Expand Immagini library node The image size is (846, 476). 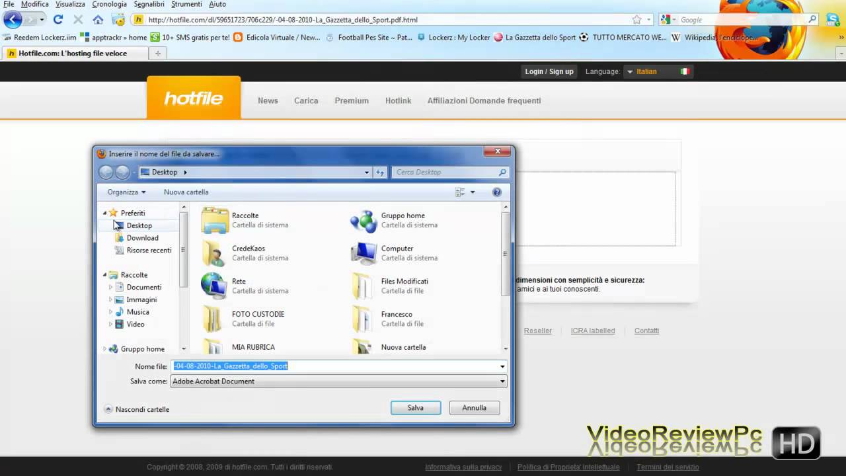point(110,299)
